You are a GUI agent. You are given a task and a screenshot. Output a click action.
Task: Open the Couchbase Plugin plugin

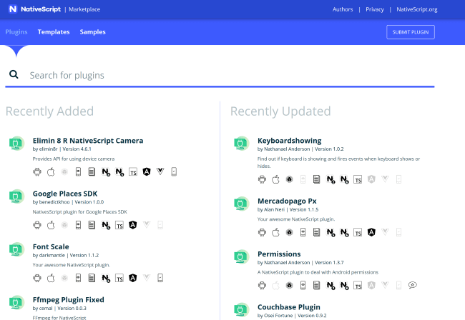pos(289,307)
